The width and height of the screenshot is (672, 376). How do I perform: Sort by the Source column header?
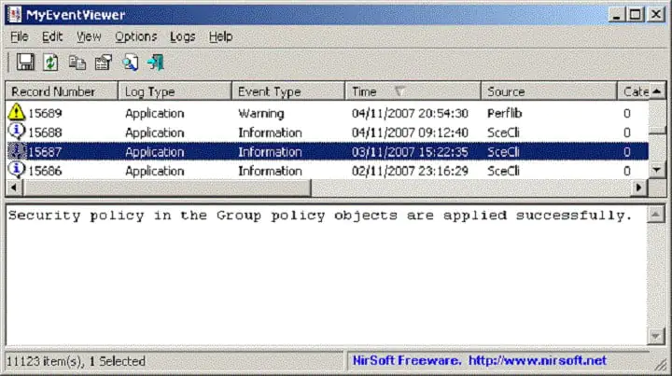coord(549,91)
